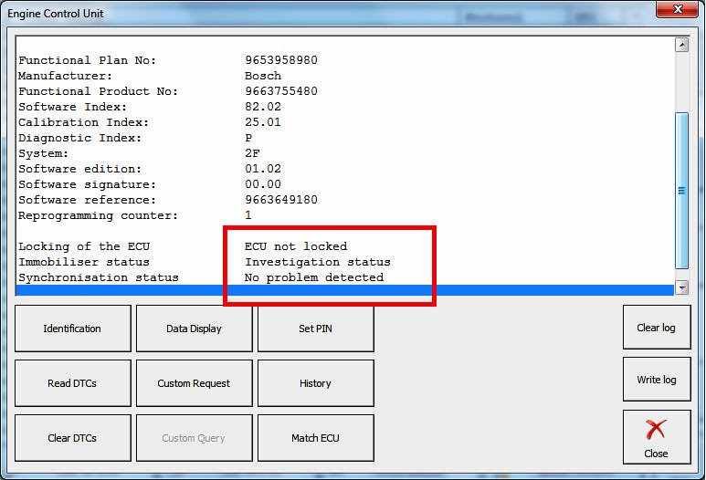The height and width of the screenshot is (480, 706).
Task: Select the 'Manufacturer:' label
Action: point(66,76)
